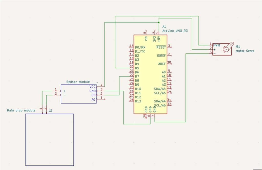Click the green wire junction above the Arduino
Image resolution: width=262 pixels, height=170 pixels.
pos(159,22)
